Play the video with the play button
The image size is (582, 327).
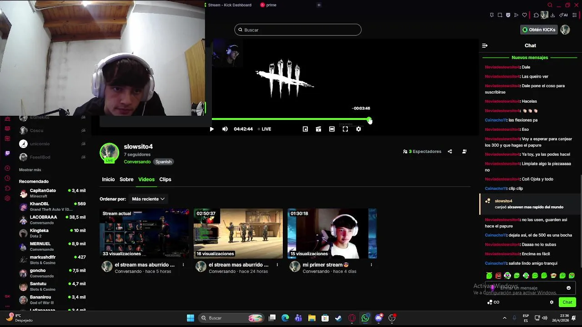[x=211, y=129]
